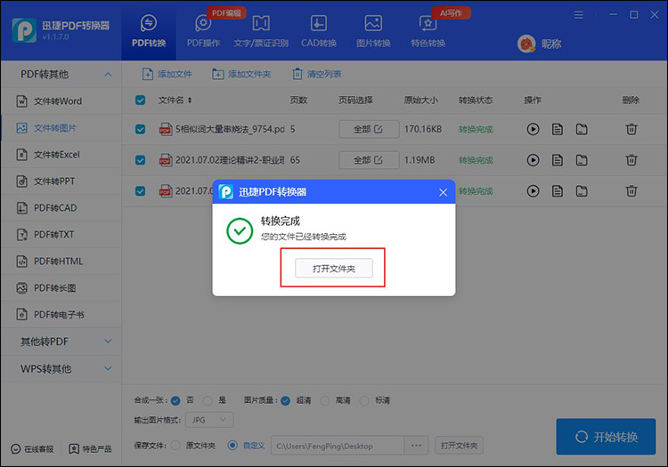Select 文件转PPT in sidebar
The width and height of the screenshot is (668, 467).
point(61,181)
